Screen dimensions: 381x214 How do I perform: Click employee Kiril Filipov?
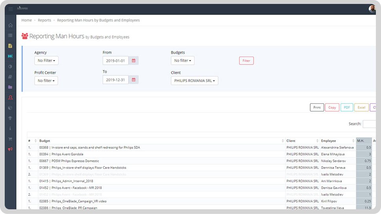329,201
